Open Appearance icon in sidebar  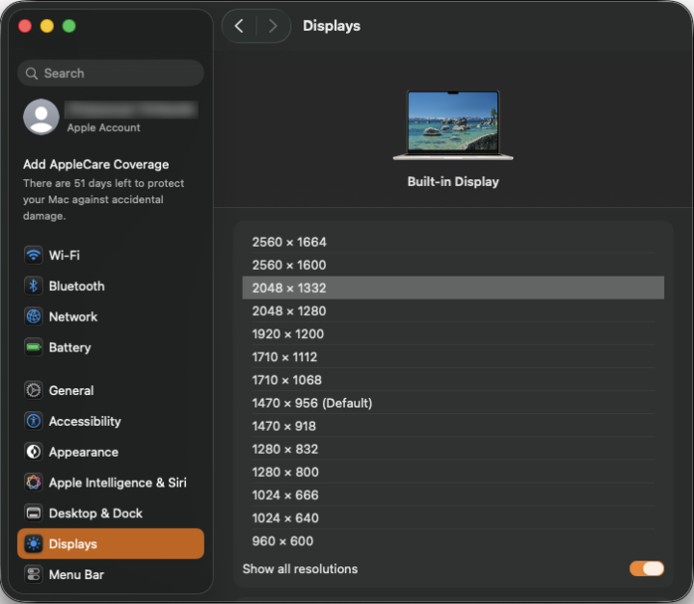(x=34, y=452)
